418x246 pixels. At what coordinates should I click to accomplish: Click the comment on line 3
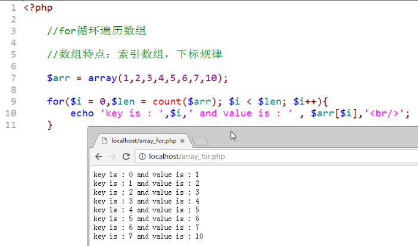click(x=96, y=32)
